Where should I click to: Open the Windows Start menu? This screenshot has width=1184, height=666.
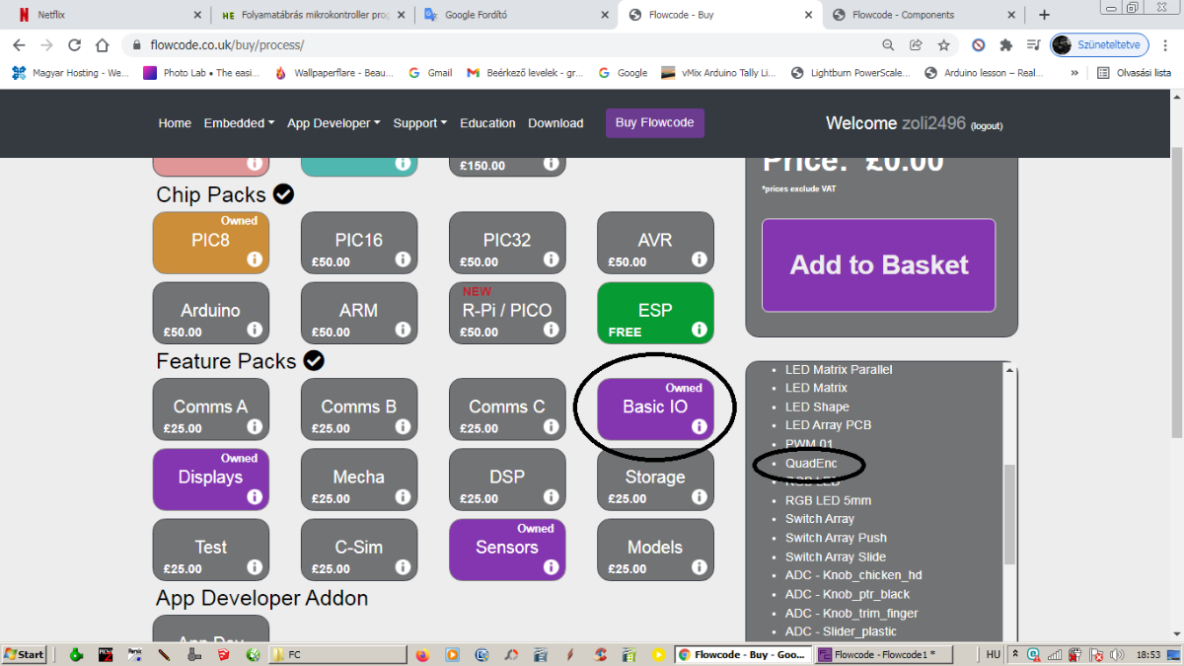tap(25, 654)
